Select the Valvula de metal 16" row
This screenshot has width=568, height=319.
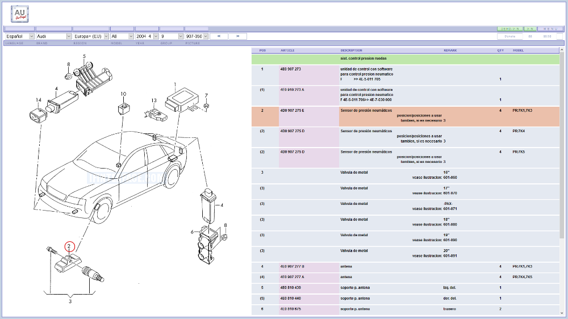406,175
